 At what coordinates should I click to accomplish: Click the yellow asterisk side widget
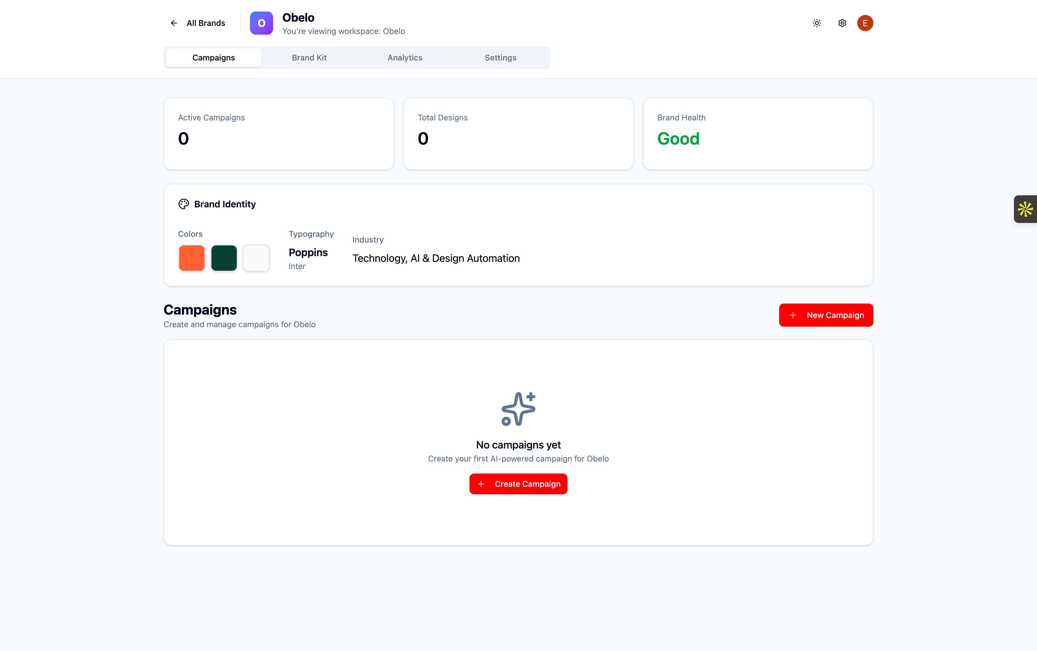point(1025,209)
